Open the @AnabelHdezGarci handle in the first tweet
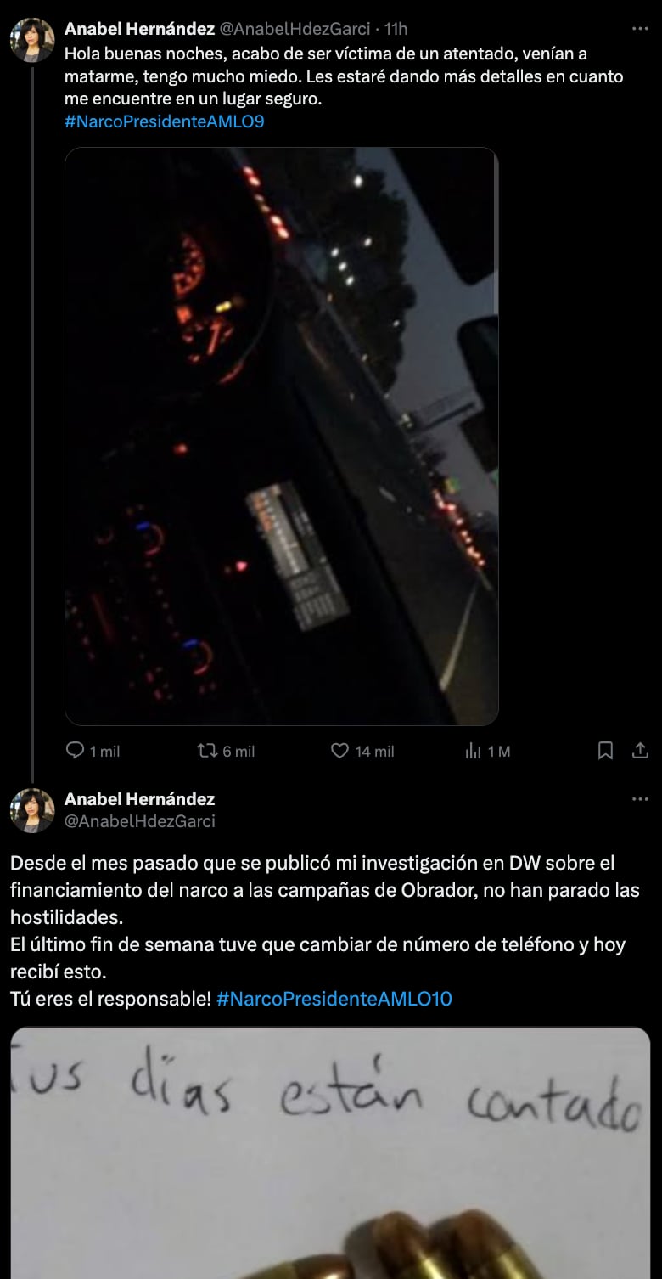The width and height of the screenshot is (662, 1279). (295, 29)
